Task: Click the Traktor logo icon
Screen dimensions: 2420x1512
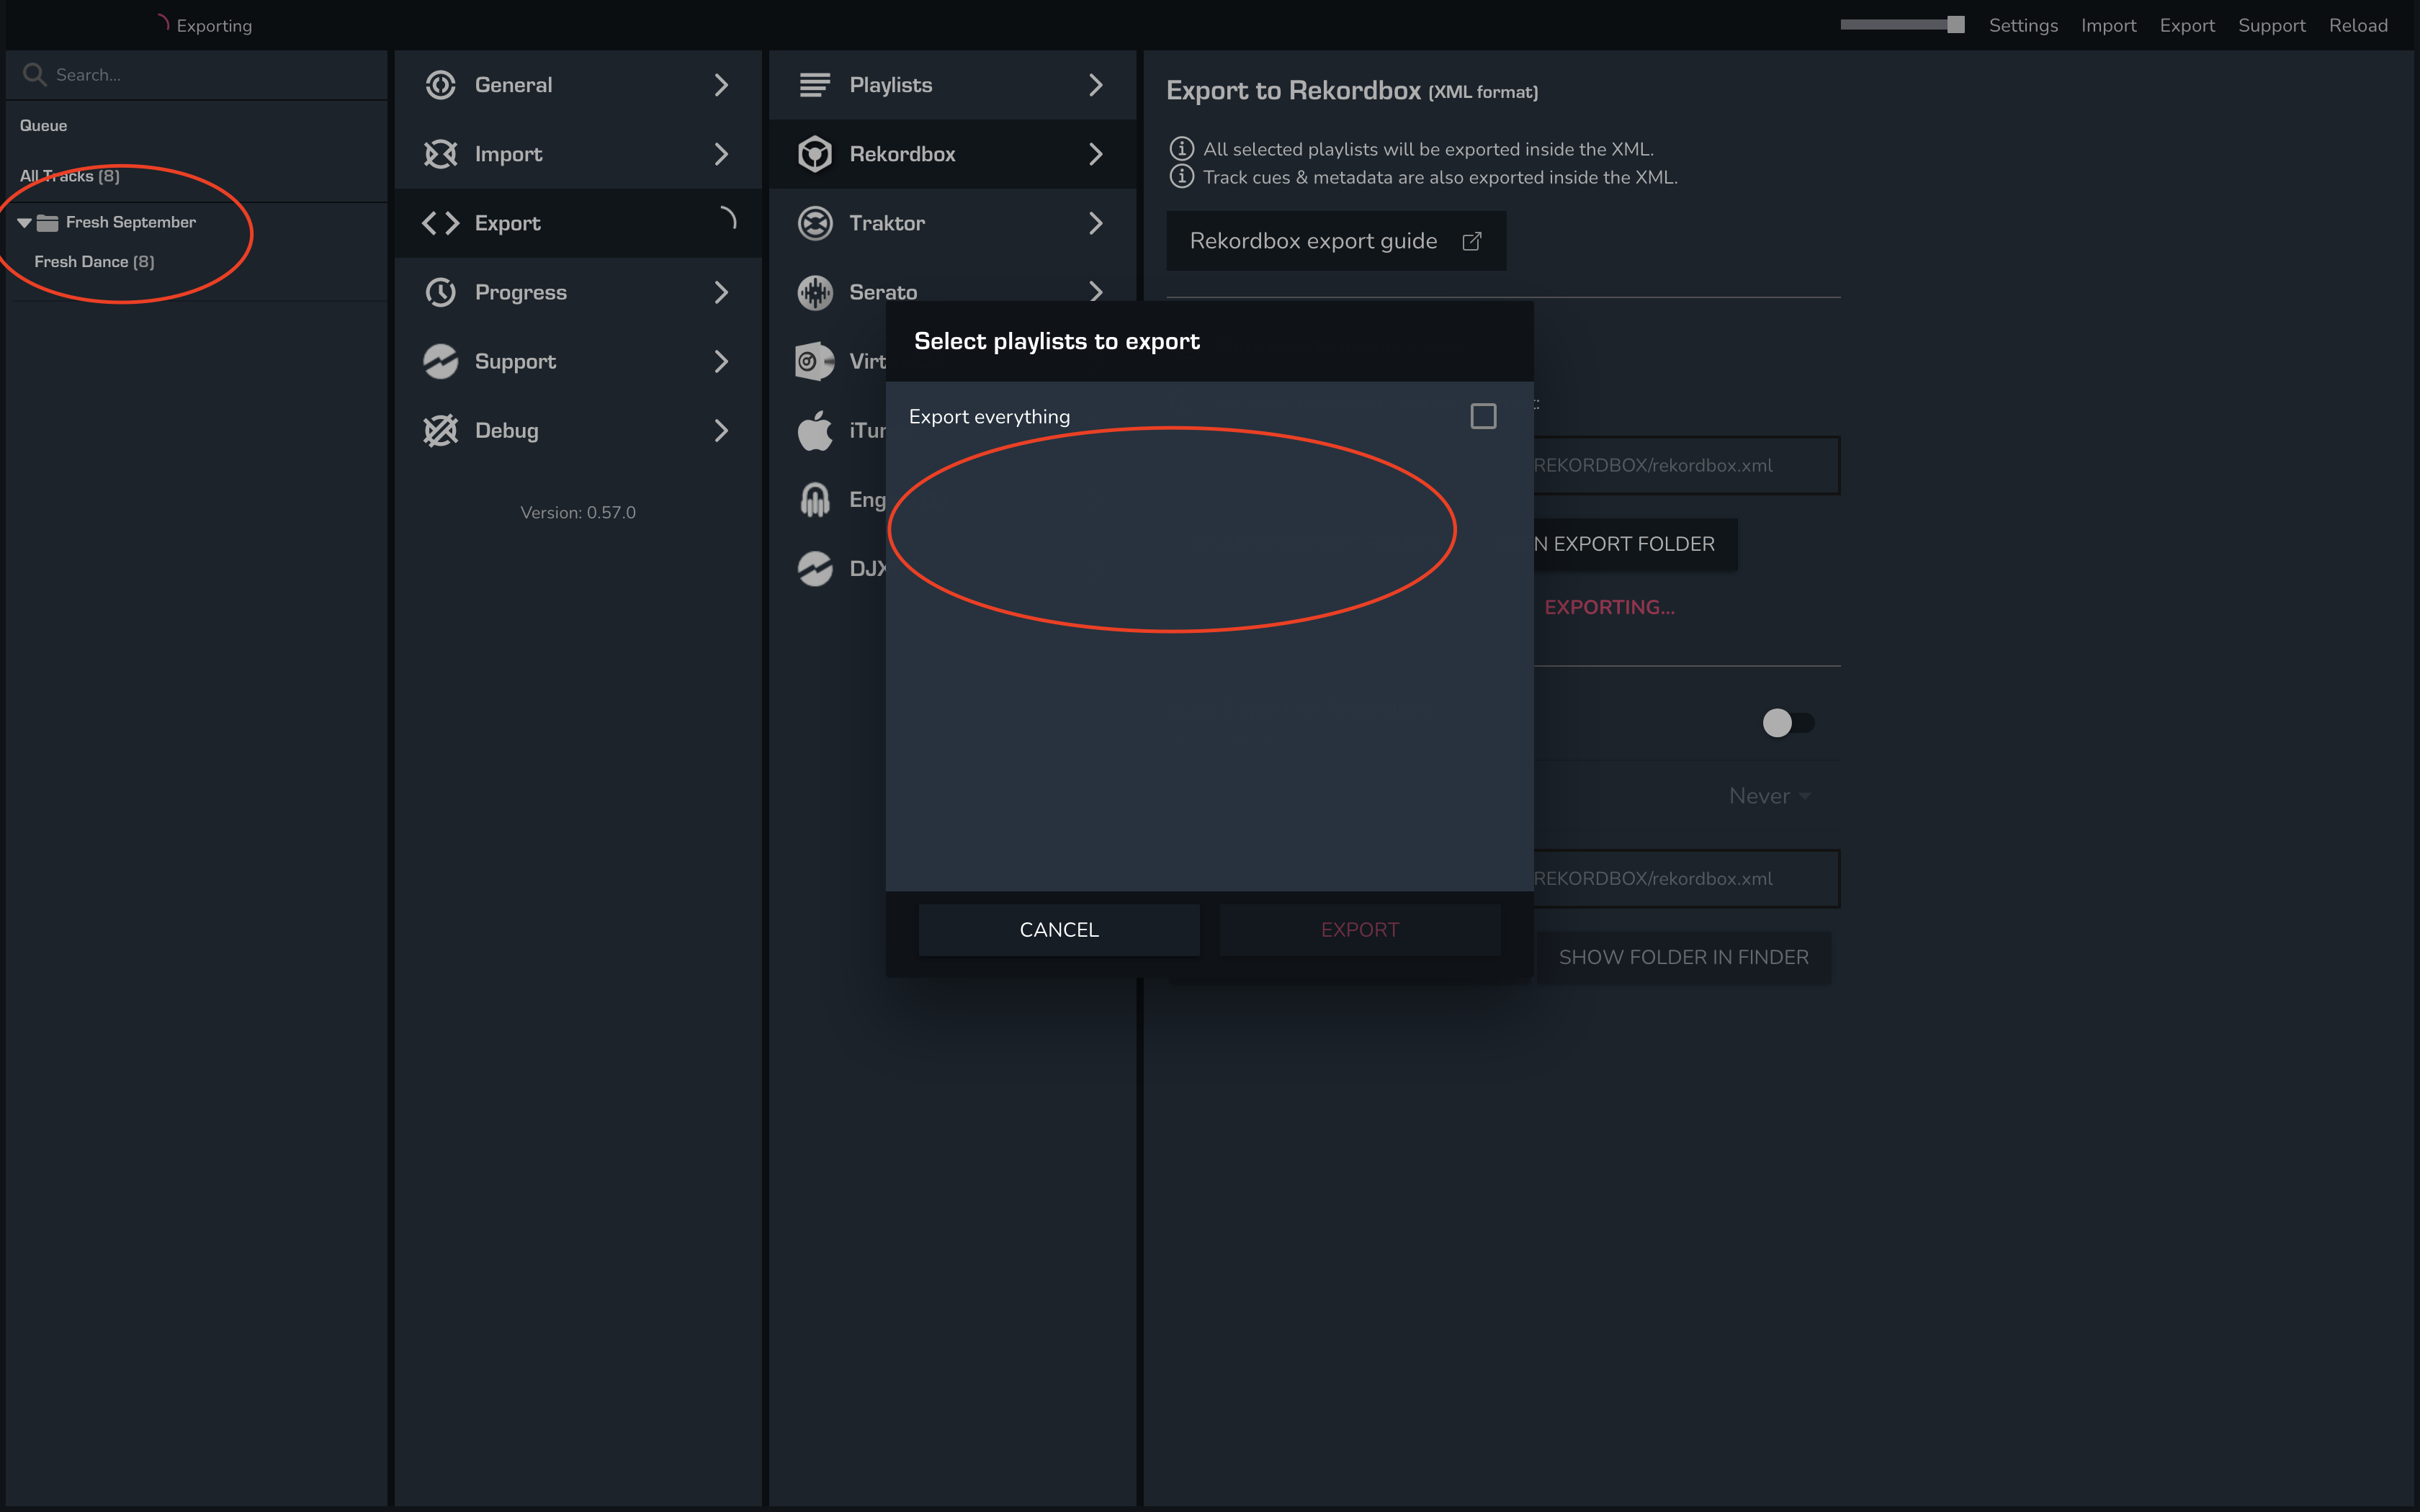Action: coord(815,223)
